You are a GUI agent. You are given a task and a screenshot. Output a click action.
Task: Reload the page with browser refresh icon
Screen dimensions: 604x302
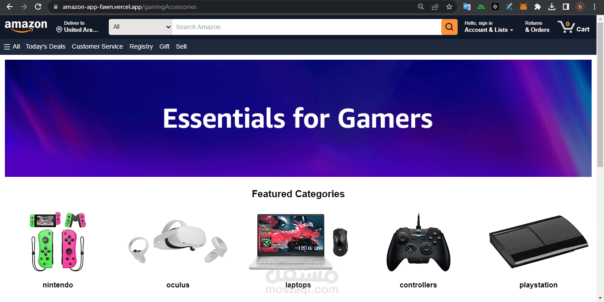coord(38,7)
